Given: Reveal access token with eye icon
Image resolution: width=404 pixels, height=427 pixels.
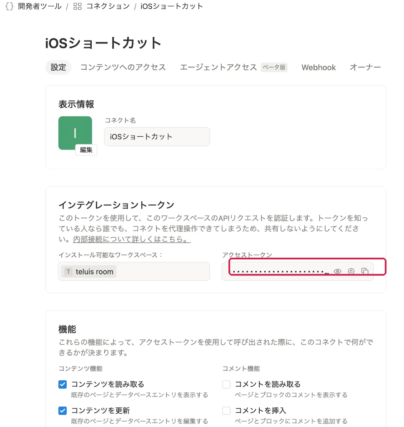Looking at the screenshot, I should pos(338,271).
